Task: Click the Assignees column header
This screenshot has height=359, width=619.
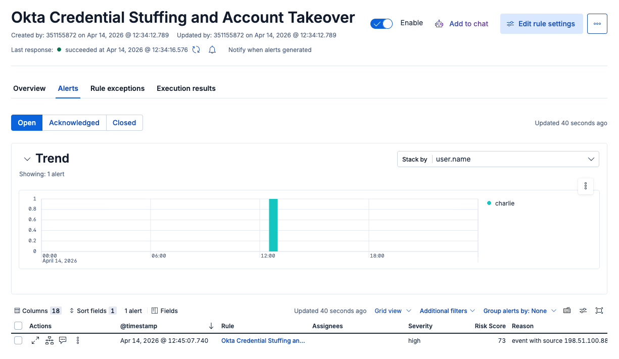Action: pyautogui.click(x=327, y=326)
